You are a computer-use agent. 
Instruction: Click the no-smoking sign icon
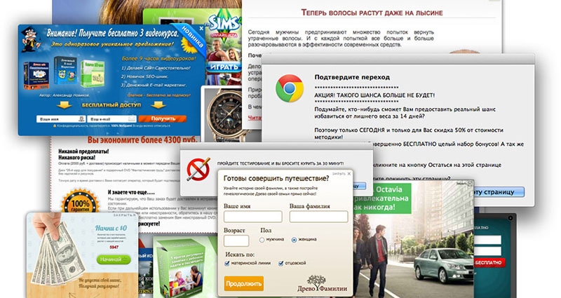pyautogui.click(x=198, y=169)
